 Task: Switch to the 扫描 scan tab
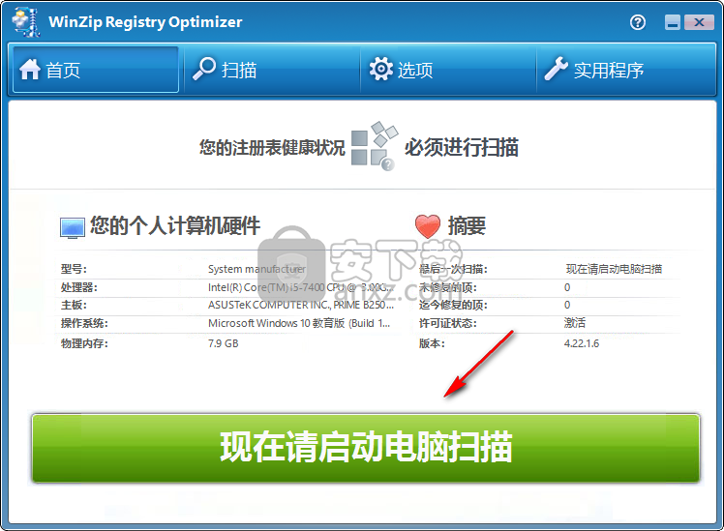click(x=271, y=70)
